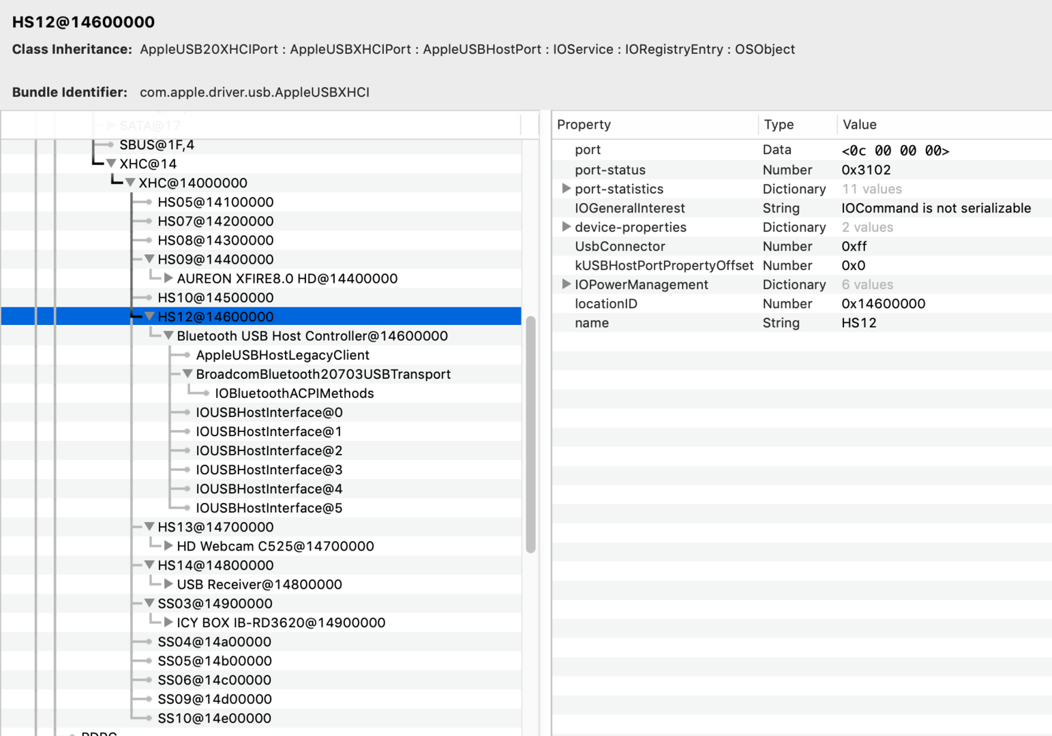Select the HS05@14100000 port entry
This screenshot has height=736, width=1052.
point(215,202)
